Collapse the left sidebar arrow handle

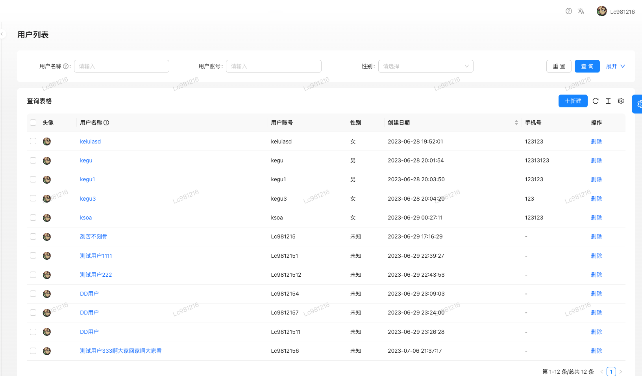(x=2, y=34)
